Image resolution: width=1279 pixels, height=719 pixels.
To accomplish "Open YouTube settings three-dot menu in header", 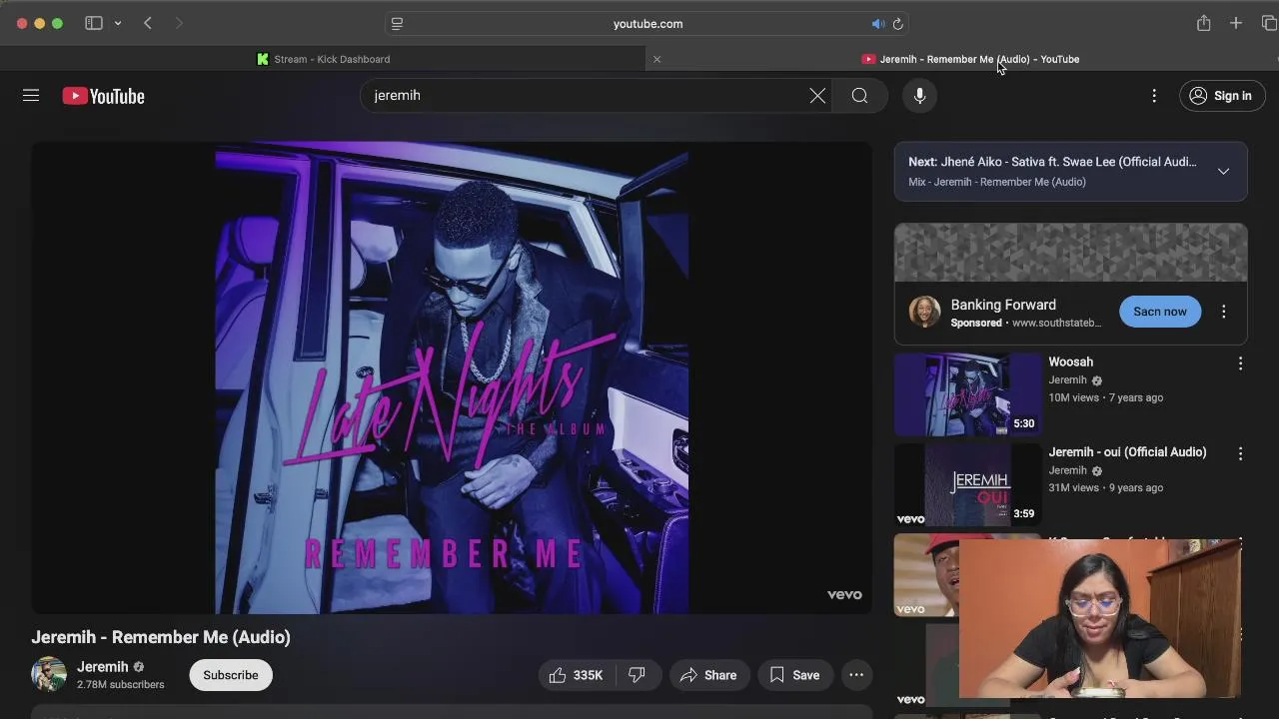I will tap(1154, 96).
